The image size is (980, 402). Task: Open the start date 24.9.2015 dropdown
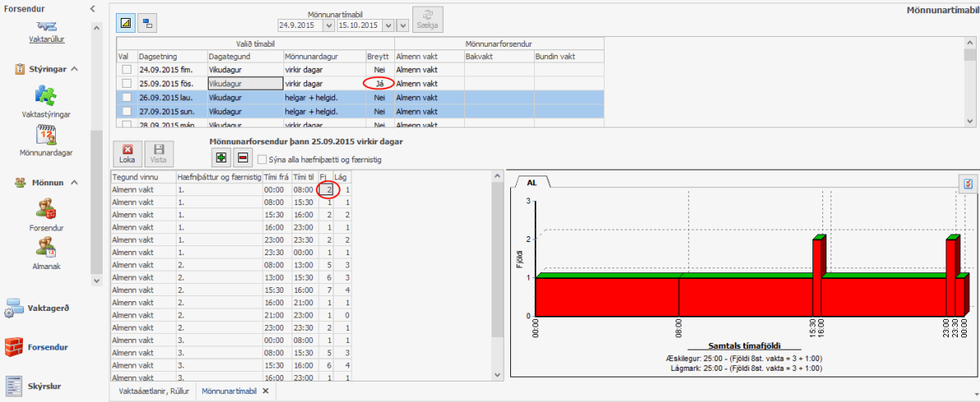click(x=329, y=25)
